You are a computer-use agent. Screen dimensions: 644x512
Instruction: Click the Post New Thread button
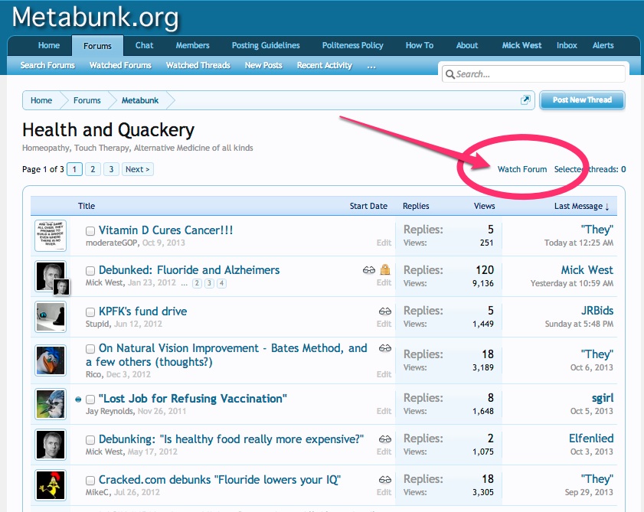583,100
